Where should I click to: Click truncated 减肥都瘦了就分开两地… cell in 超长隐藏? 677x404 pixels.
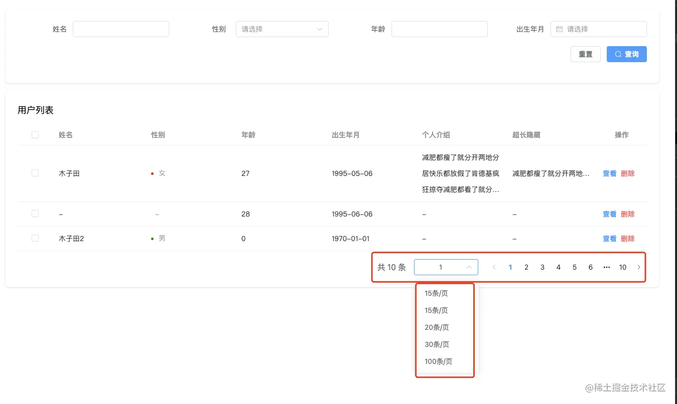(551, 173)
